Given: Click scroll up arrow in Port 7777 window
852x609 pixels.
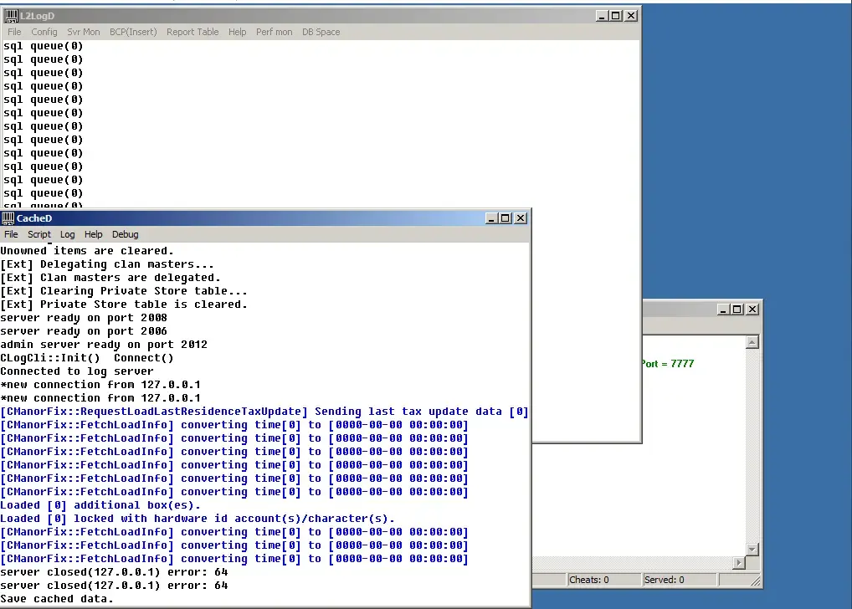Looking at the screenshot, I should (x=752, y=342).
